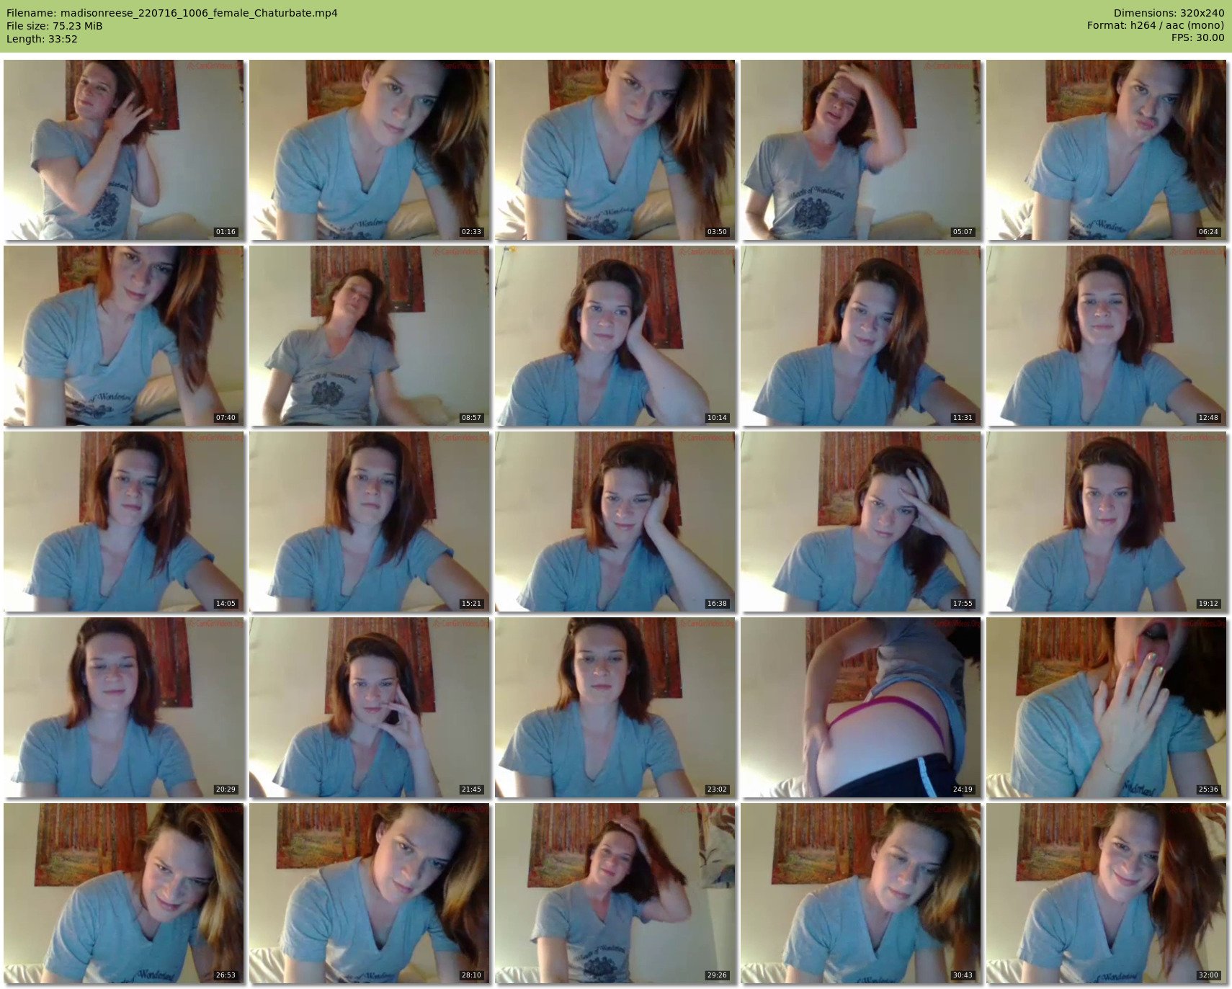Viewport: 1232px width, 989px height.
Task: Select the frame marked 02:33
Action: 370,150
